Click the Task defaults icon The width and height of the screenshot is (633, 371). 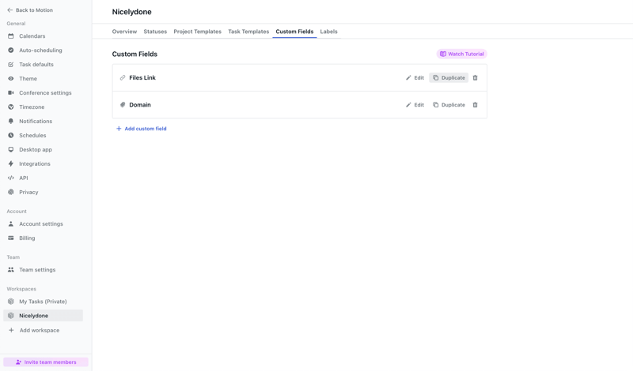click(11, 65)
